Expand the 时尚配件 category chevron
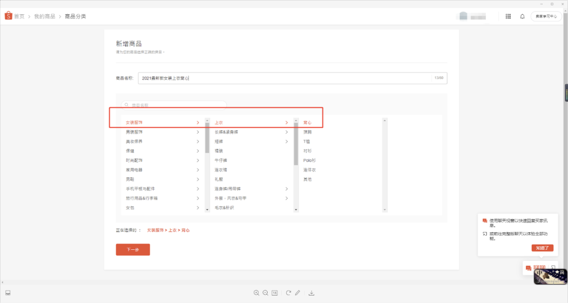 pos(198,160)
